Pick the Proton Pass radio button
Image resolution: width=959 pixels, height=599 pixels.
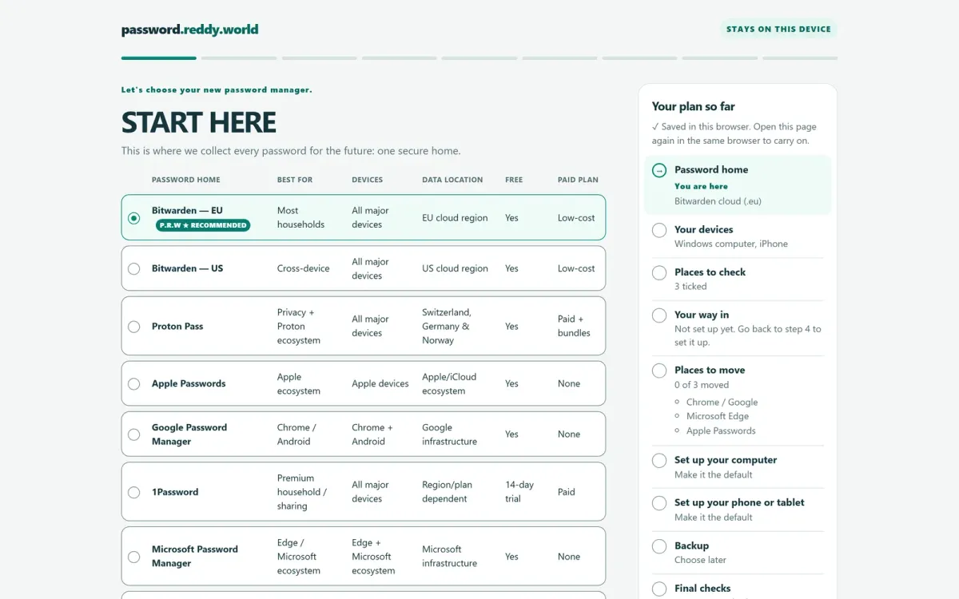click(x=133, y=327)
